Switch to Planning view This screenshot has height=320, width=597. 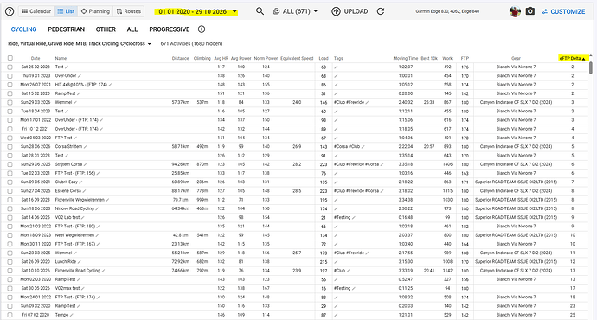(95, 11)
